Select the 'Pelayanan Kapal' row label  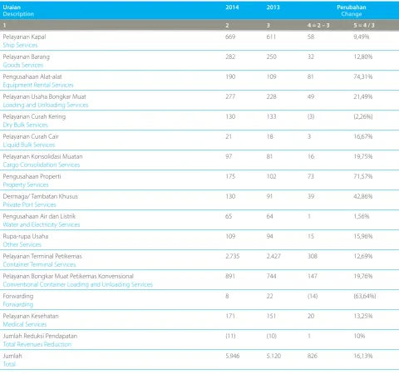coord(24,37)
